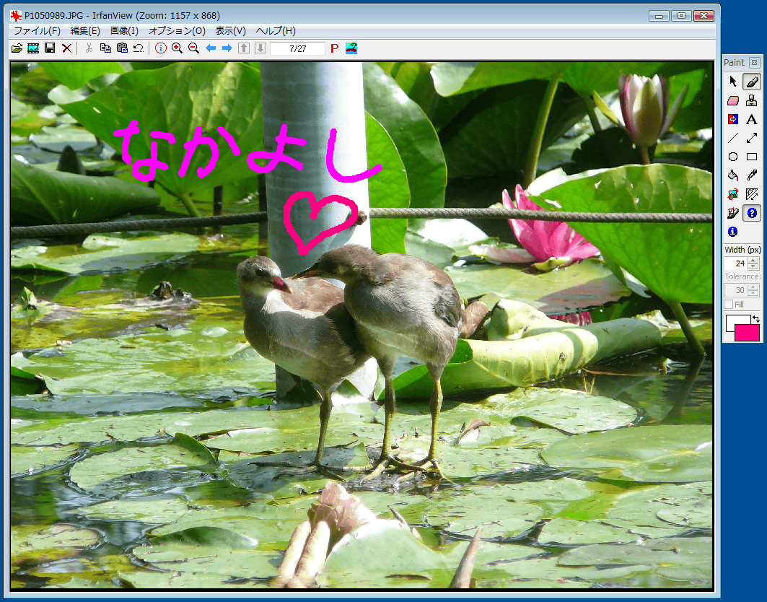This screenshot has height=602, width=767.
Task: Open the ファイル(F) menu
Action: coord(37,31)
